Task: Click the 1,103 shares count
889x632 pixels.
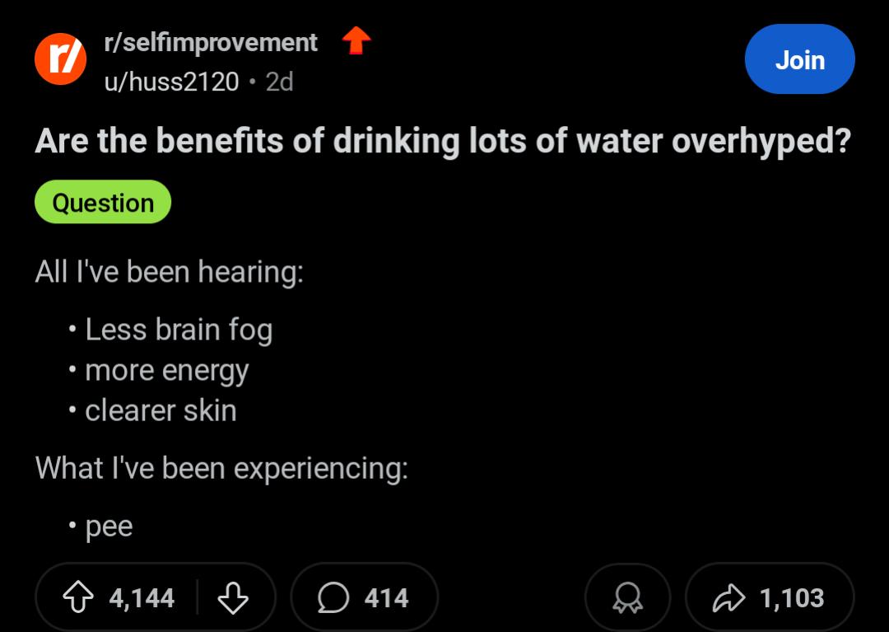Action: tap(792, 597)
